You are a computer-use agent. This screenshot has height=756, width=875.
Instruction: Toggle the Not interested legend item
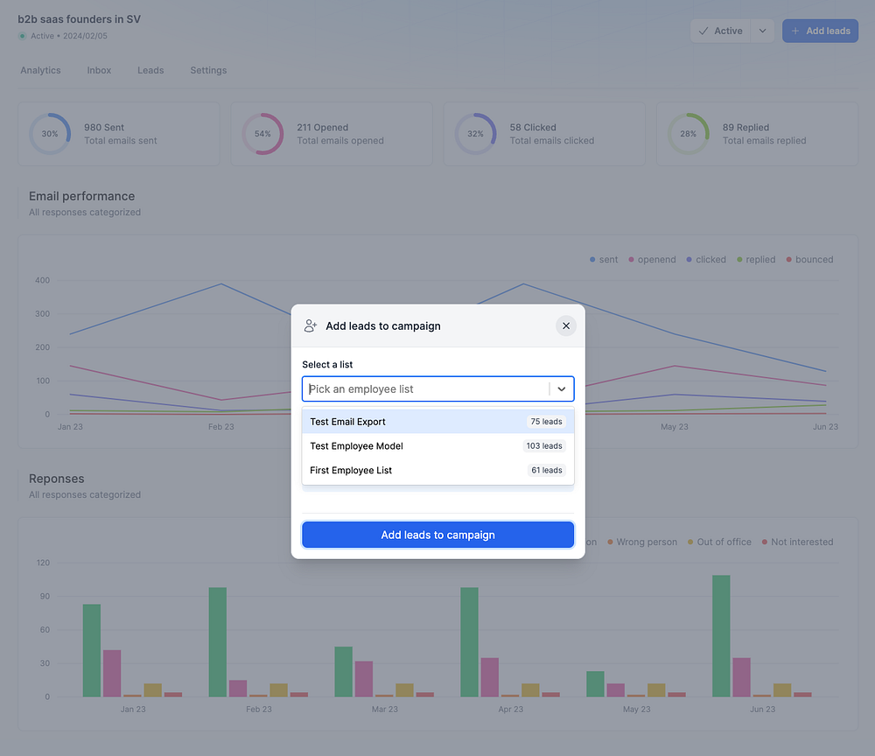(797, 542)
